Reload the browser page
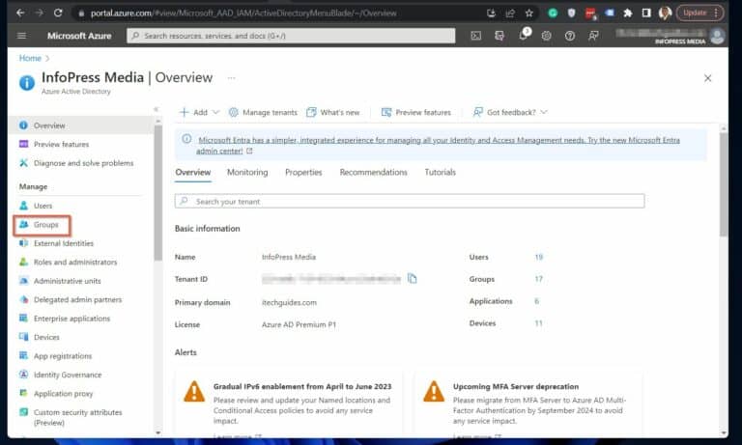Screen dimensions: 742x445 pos(58,13)
